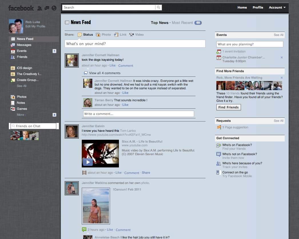The height and width of the screenshot is (239, 299).
Task: Click the facebook logo
Action: (x=21, y=8)
